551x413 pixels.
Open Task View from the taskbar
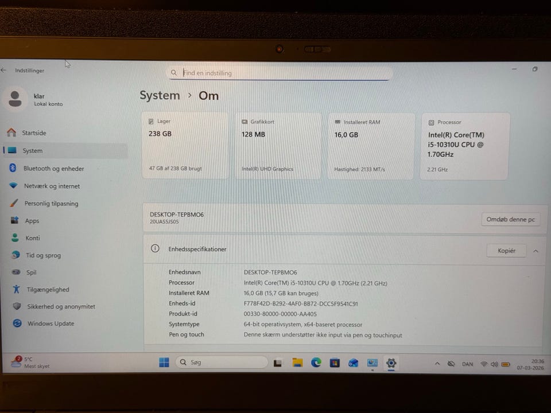[278, 363]
